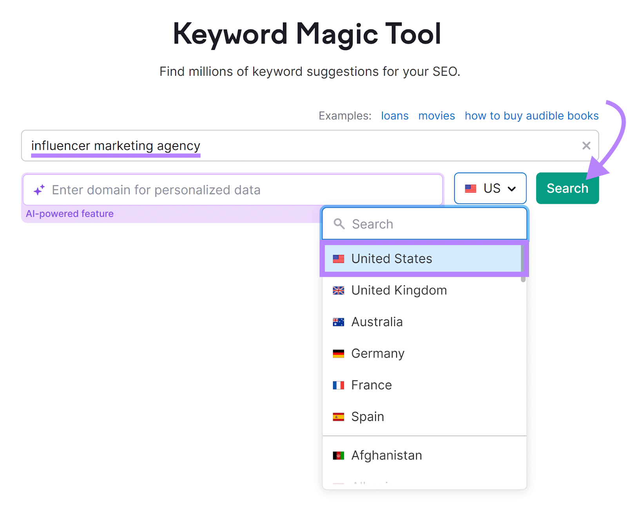Click the United Kingdom flag icon
Image resolution: width=627 pixels, height=508 pixels.
[x=338, y=290]
